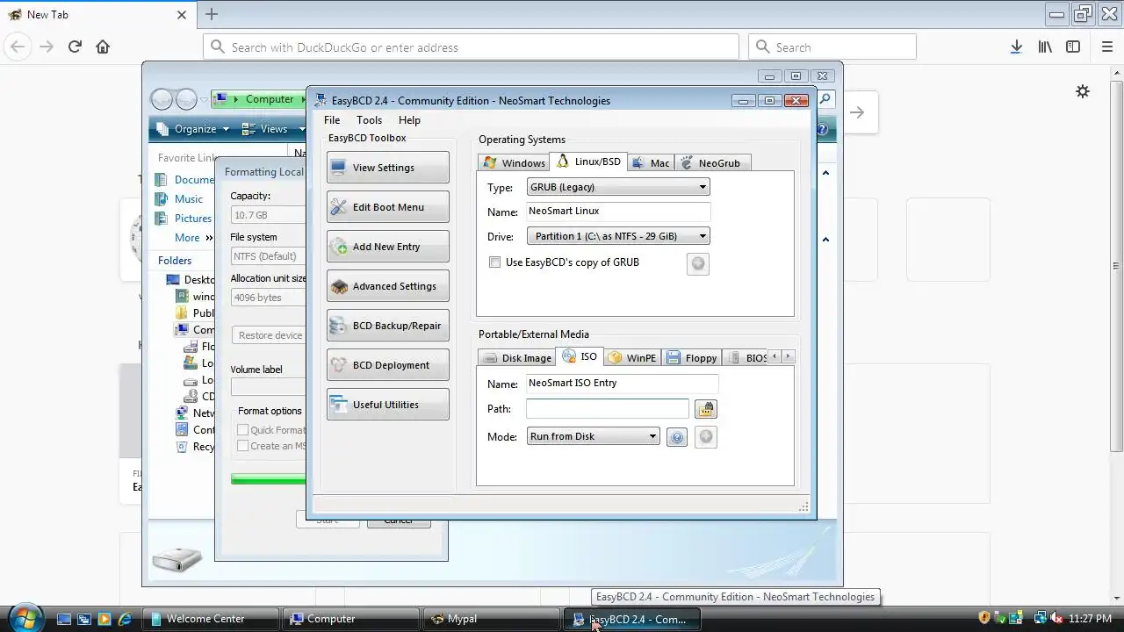This screenshot has height=632, width=1124.
Task: Toggle the browser sidebar icon
Action: coord(1073,47)
